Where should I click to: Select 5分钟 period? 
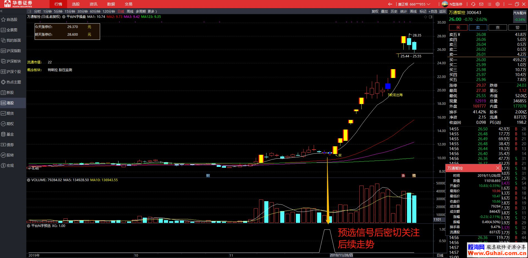click(x=58, y=12)
